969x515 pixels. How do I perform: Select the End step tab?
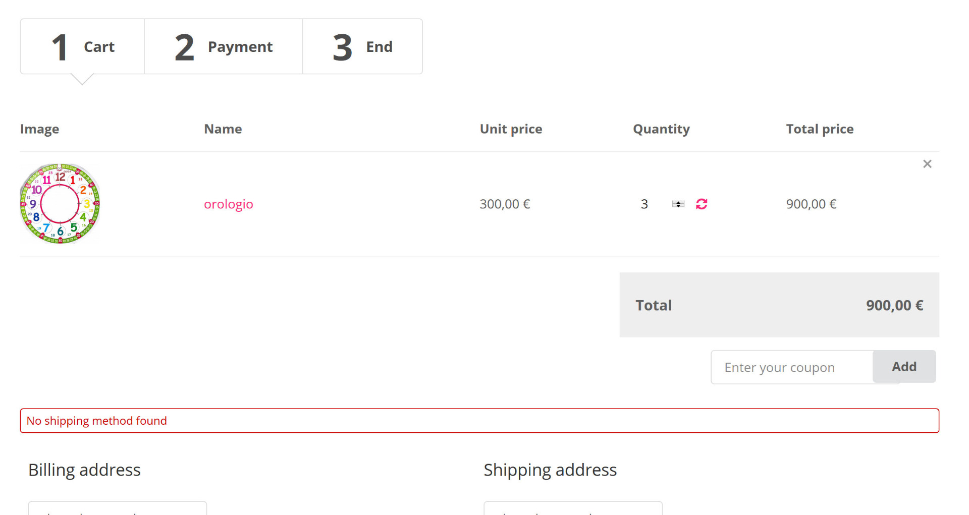(362, 47)
